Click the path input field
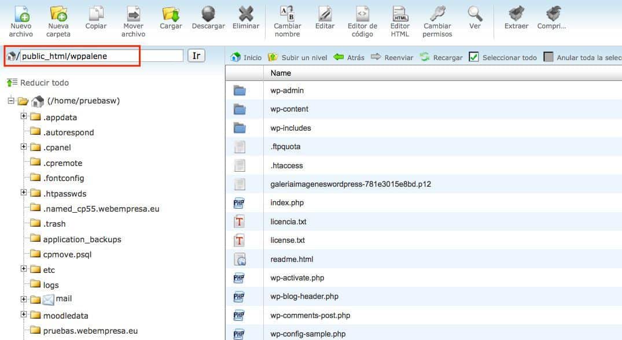 pyautogui.click(x=102, y=56)
